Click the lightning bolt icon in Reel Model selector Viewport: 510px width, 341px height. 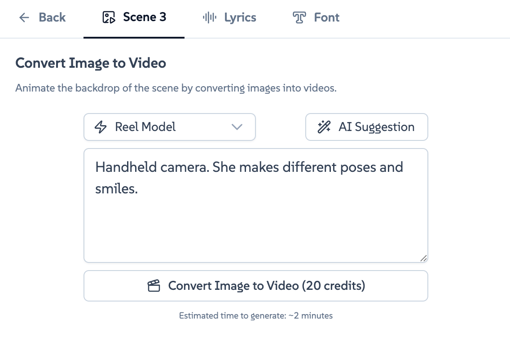coord(101,127)
